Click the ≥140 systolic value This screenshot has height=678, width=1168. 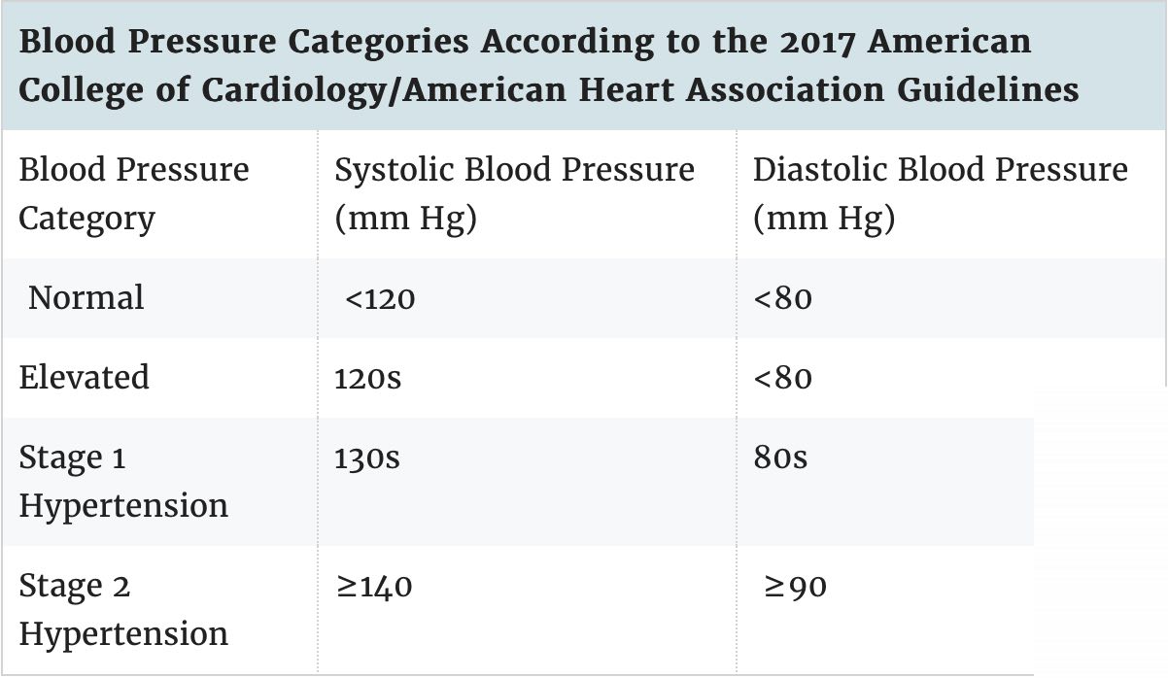[x=374, y=587]
